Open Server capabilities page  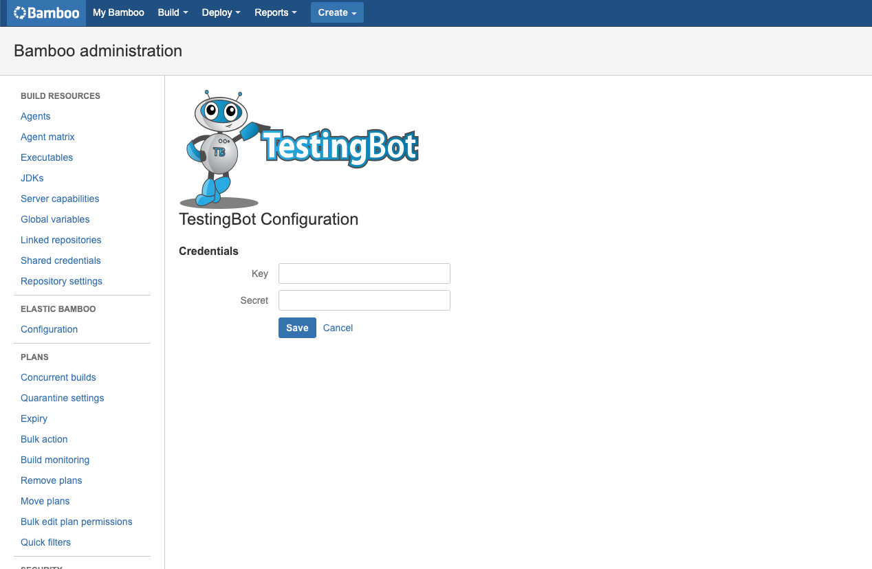pos(60,199)
